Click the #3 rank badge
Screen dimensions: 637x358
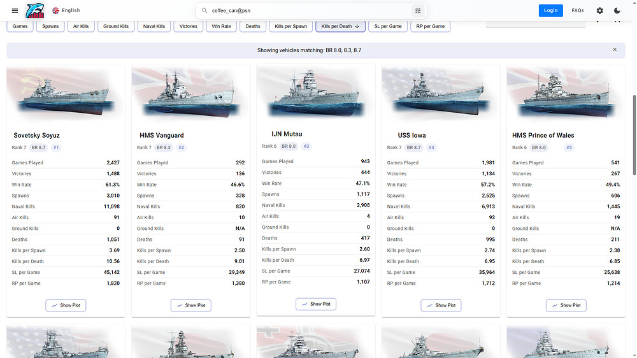[x=306, y=147]
